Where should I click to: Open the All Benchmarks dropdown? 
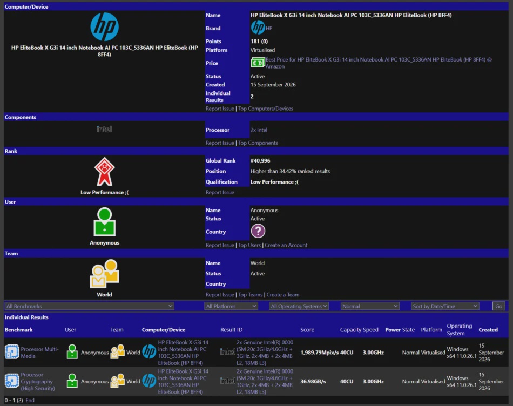(x=89, y=306)
